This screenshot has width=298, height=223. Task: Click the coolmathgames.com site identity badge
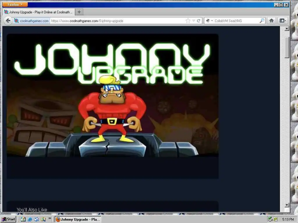(x=32, y=21)
